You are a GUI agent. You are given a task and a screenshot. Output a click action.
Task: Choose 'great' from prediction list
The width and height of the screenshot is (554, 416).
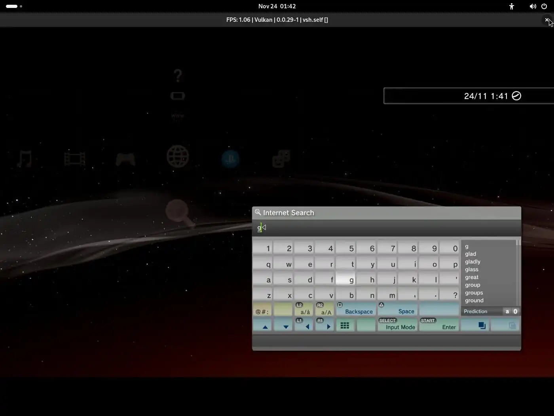coord(472,277)
